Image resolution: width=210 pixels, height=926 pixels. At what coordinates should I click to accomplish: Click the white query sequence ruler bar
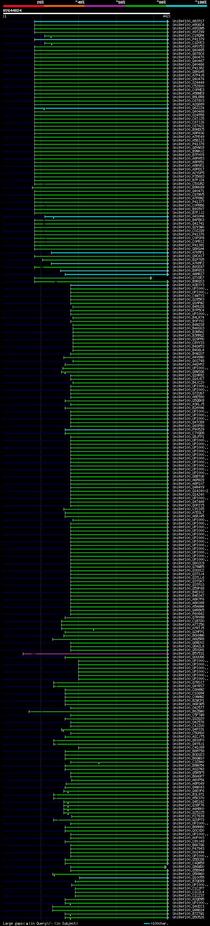pos(86,13)
